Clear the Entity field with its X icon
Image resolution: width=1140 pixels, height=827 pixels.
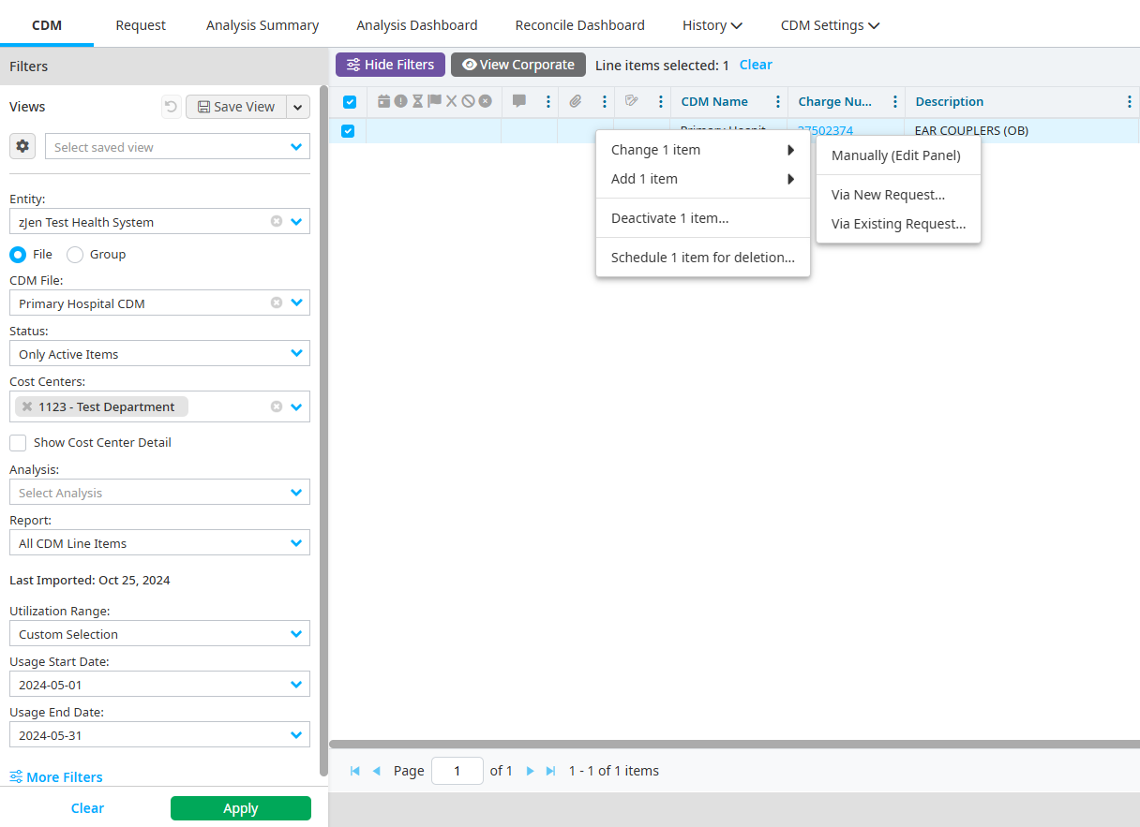[x=277, y=222]
